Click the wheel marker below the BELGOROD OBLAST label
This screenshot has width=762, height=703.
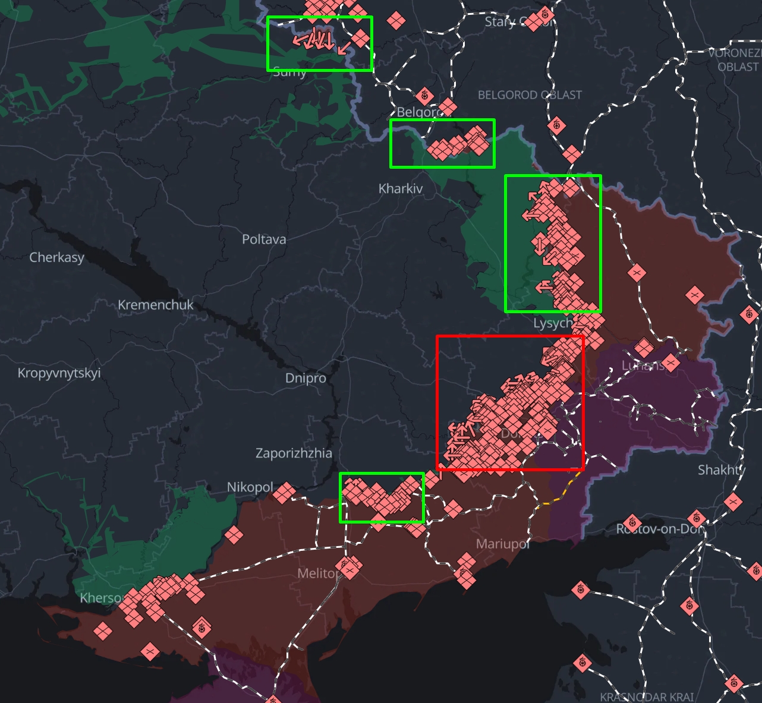(x=557, y=125)
